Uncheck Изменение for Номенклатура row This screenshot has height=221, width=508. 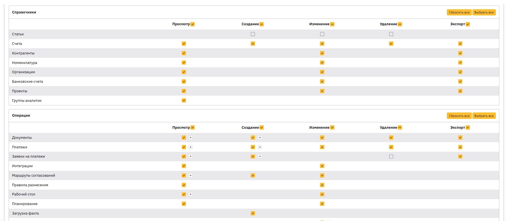point(322,63)
